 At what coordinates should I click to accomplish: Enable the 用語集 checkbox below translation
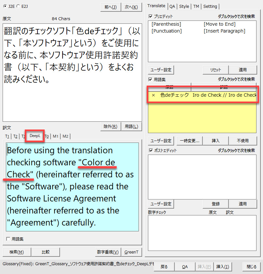click(8, 239)
